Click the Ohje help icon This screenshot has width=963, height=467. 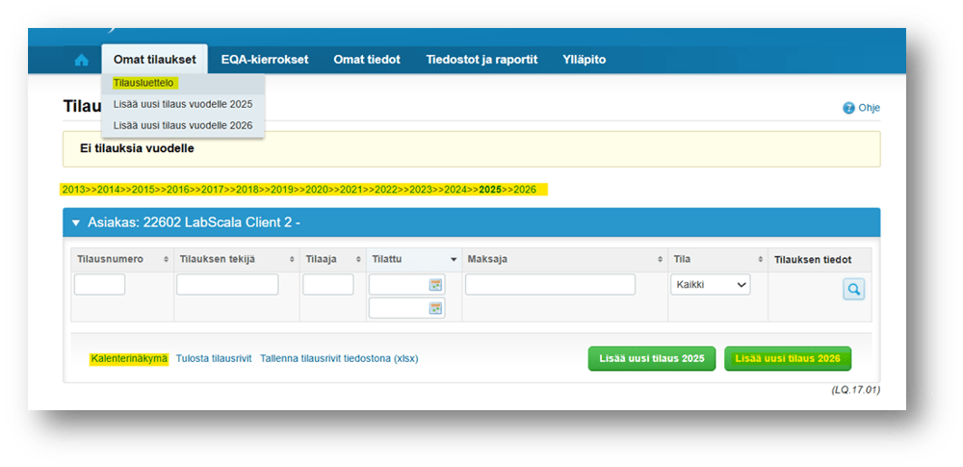coord(848,108)
